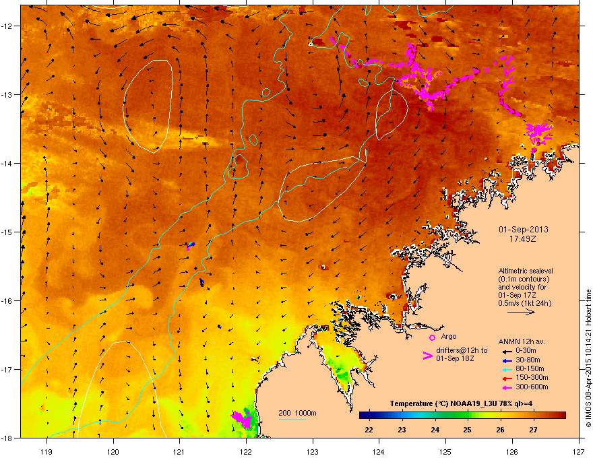Click the magenta Argo circle marker in legend

coord(432,337)
